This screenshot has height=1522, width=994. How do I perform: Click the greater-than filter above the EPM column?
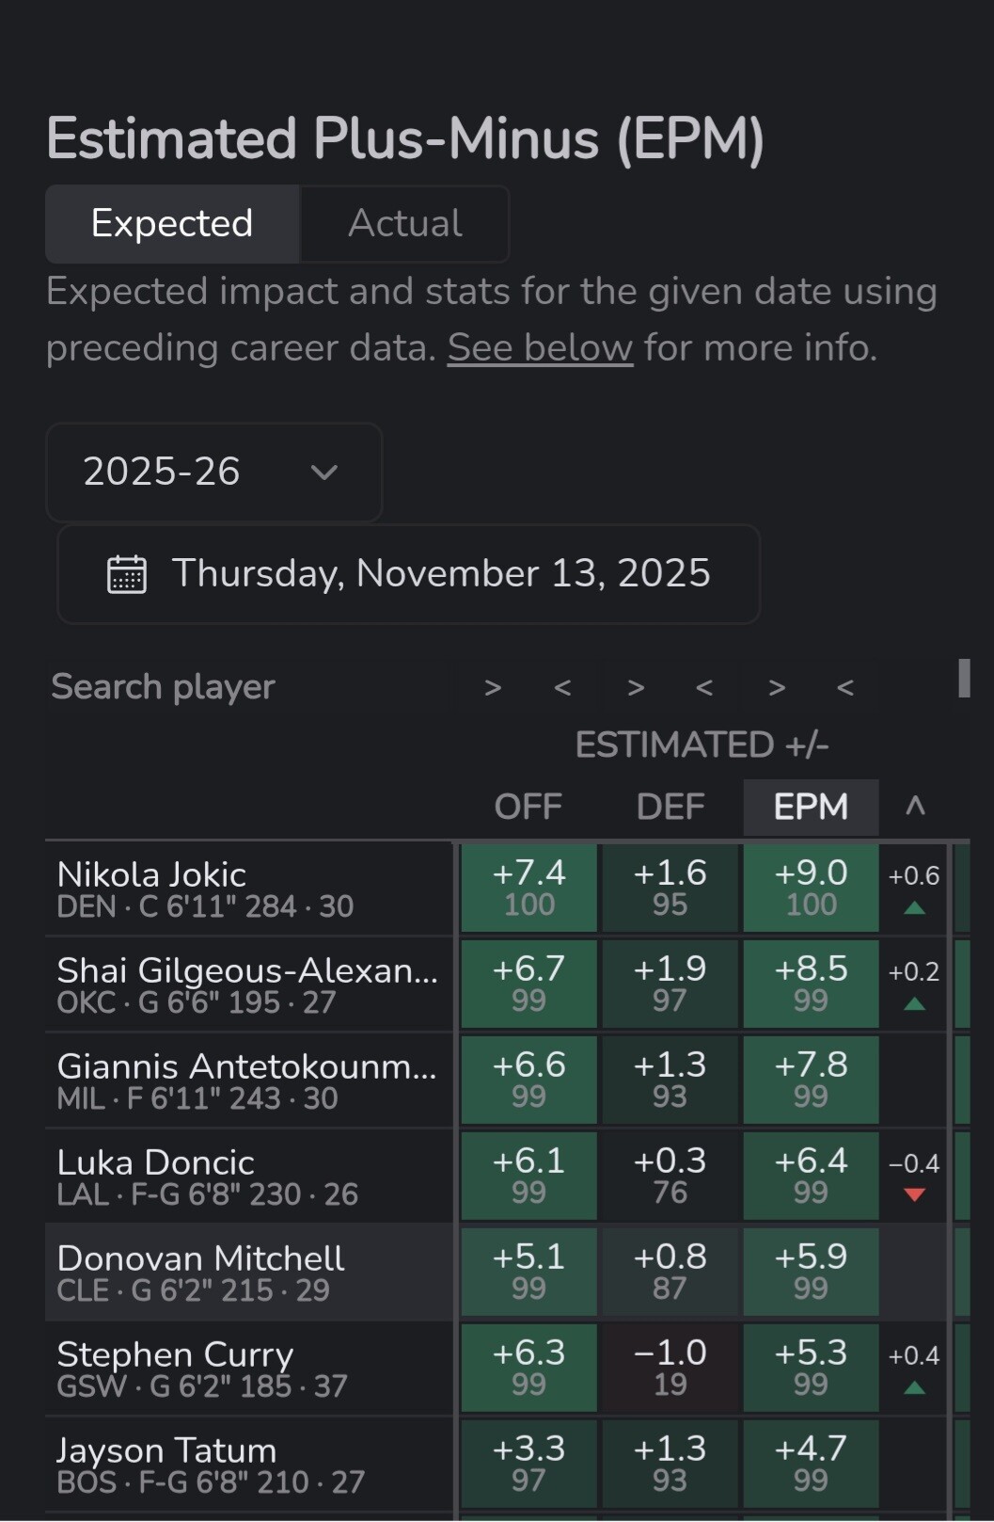pos(777,688)
